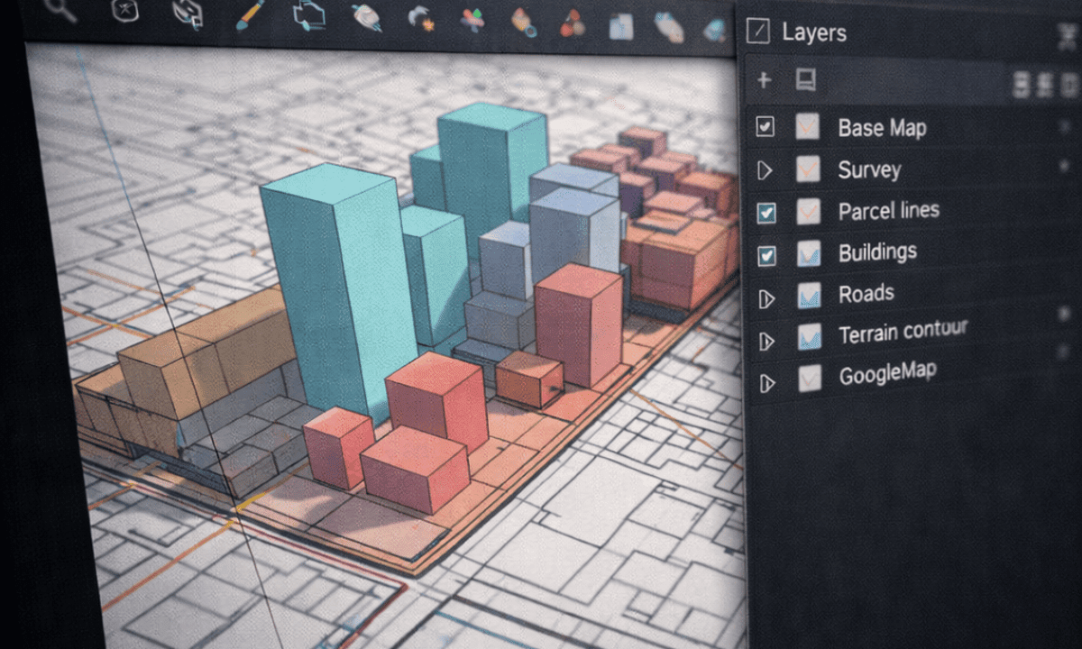Open the new document icon in the toolbar
The image size is (1082, 649).
click(x=622, y=25)
